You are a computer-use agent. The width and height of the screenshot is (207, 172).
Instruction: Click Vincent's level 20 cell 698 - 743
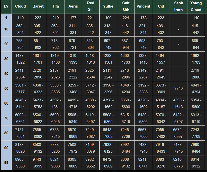143,44
